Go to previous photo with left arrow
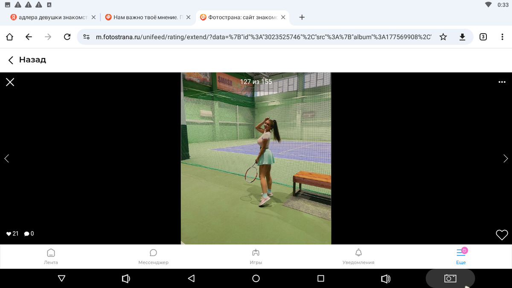Screen dimensions: 512x288 click(x=6, y=159)
